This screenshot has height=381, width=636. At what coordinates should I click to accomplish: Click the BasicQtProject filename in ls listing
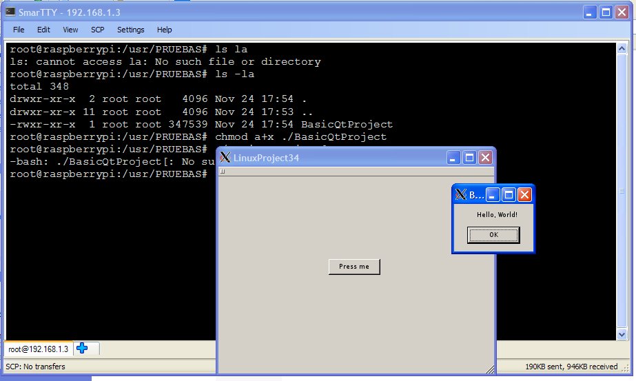point(347,124)
